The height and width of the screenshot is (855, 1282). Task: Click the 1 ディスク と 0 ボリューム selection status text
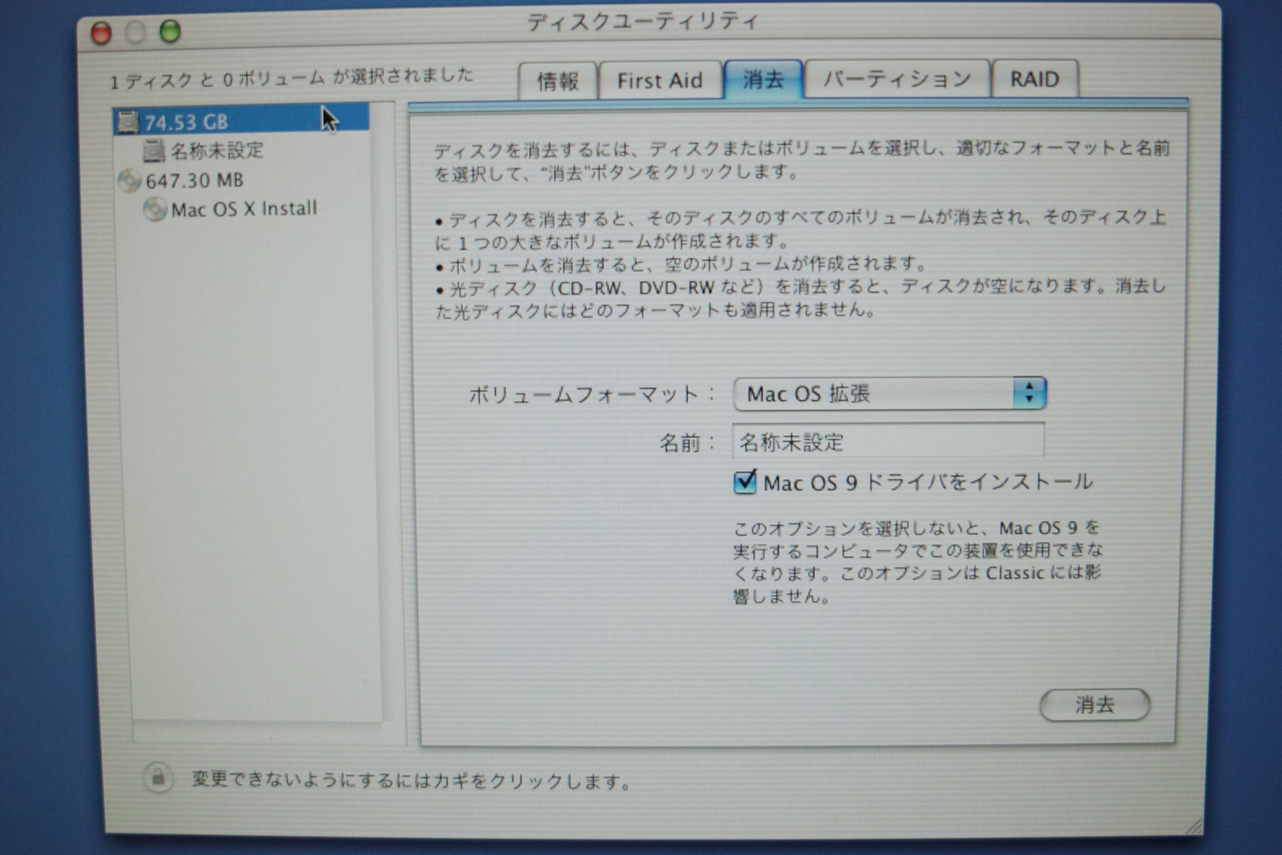(291, 79)
